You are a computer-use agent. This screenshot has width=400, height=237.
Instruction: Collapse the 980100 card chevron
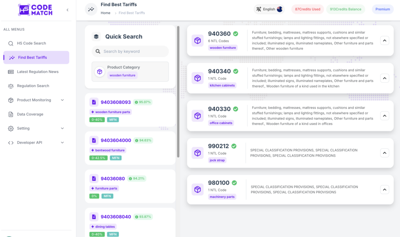pyautogui.click(x=384, y=189)
